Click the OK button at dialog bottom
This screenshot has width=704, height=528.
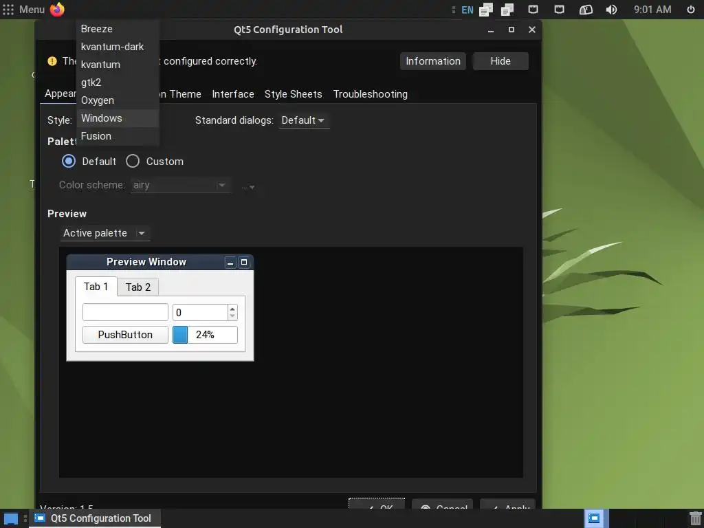377,504
